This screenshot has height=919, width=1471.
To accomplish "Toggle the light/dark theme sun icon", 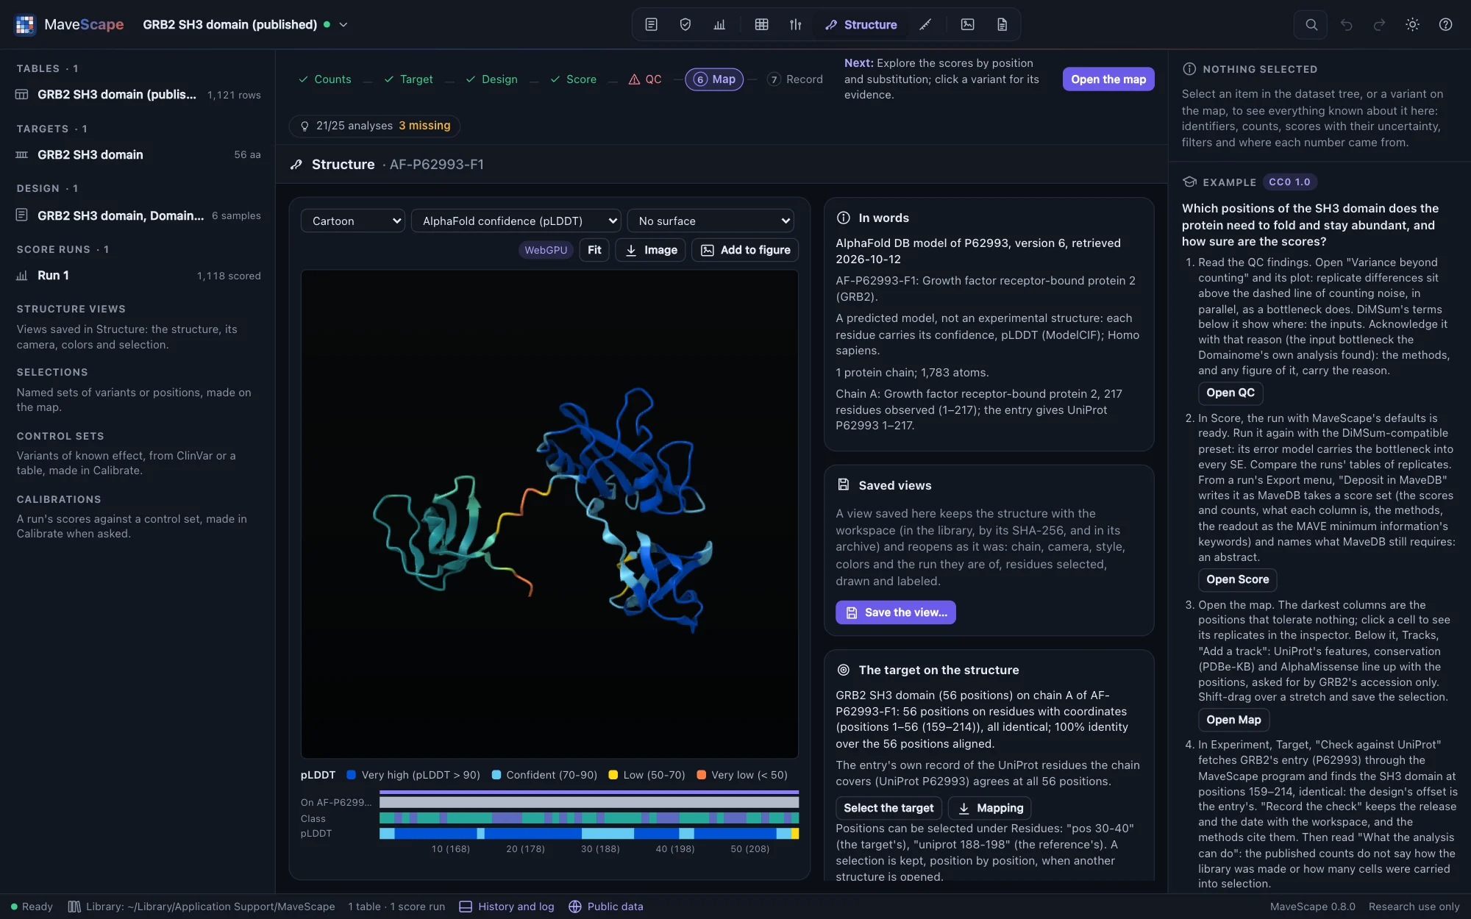I will (1412, 24).
